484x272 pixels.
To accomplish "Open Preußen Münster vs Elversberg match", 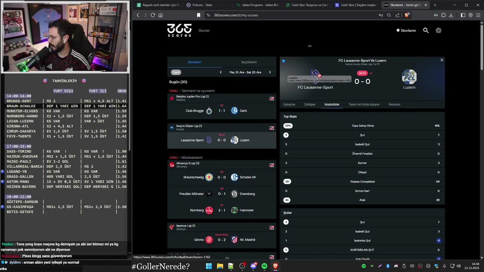I will (222, 194).
